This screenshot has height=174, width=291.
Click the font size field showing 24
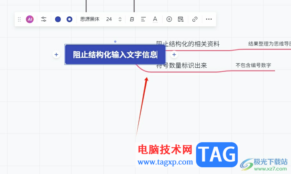pos(109,19)
